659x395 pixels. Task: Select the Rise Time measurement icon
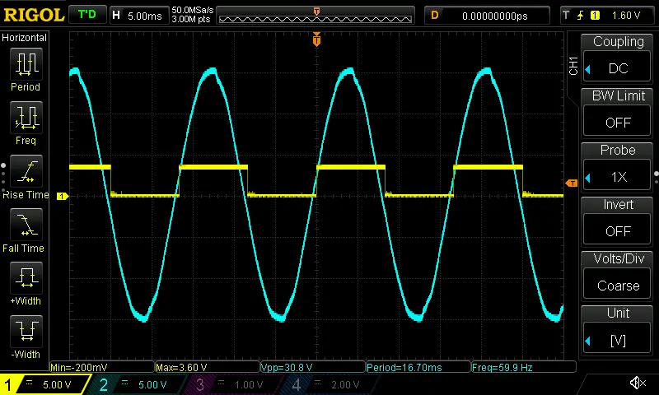pos(26,171)
